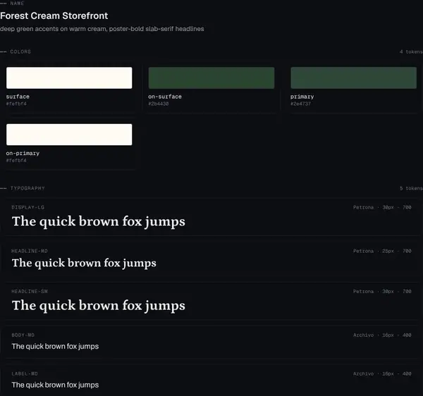Select hex value under the primary label

pos(300,104)
